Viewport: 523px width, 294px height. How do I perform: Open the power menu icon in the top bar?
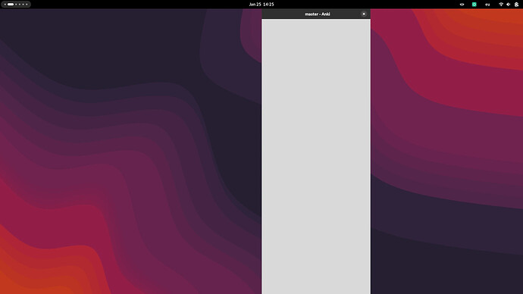point(516,5)
